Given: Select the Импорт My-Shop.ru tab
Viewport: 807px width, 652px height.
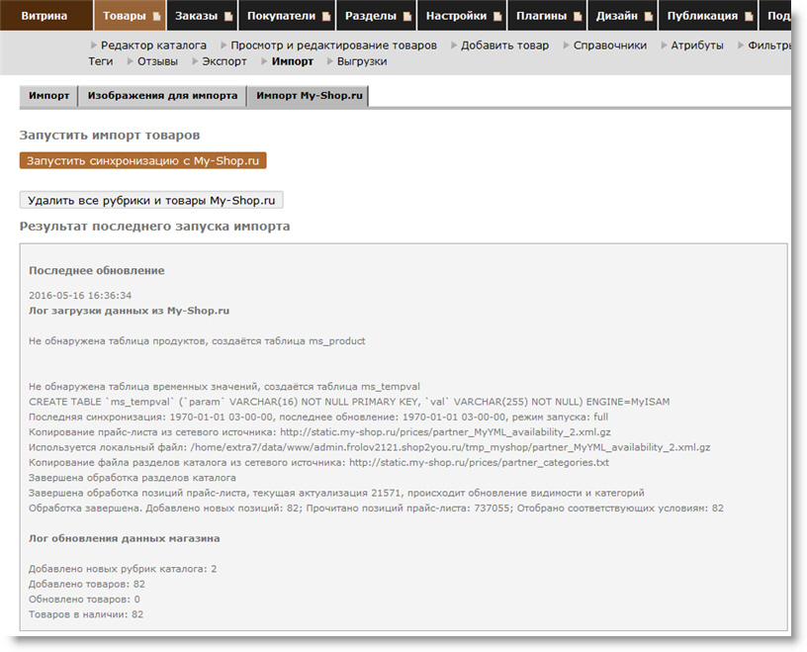Looking at the screenshot, I should 309,96.
